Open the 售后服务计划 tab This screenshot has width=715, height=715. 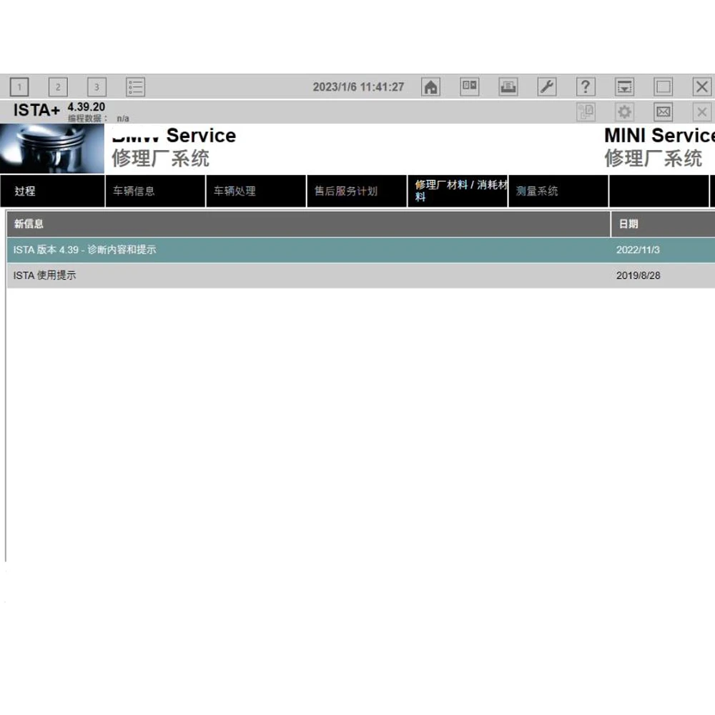tap(357, 191)
